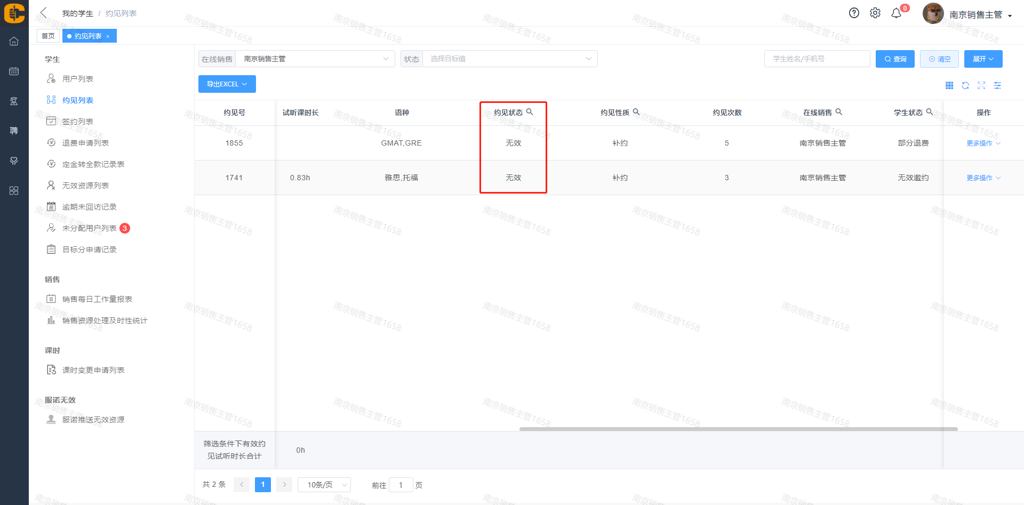Open column settings sliders icon

click(997, 85)
